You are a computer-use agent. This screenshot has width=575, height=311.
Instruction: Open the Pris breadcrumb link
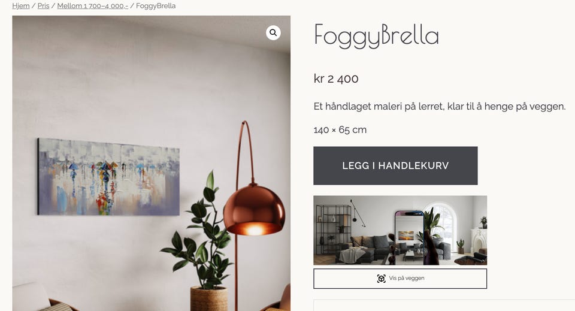(x=43, y=6)
